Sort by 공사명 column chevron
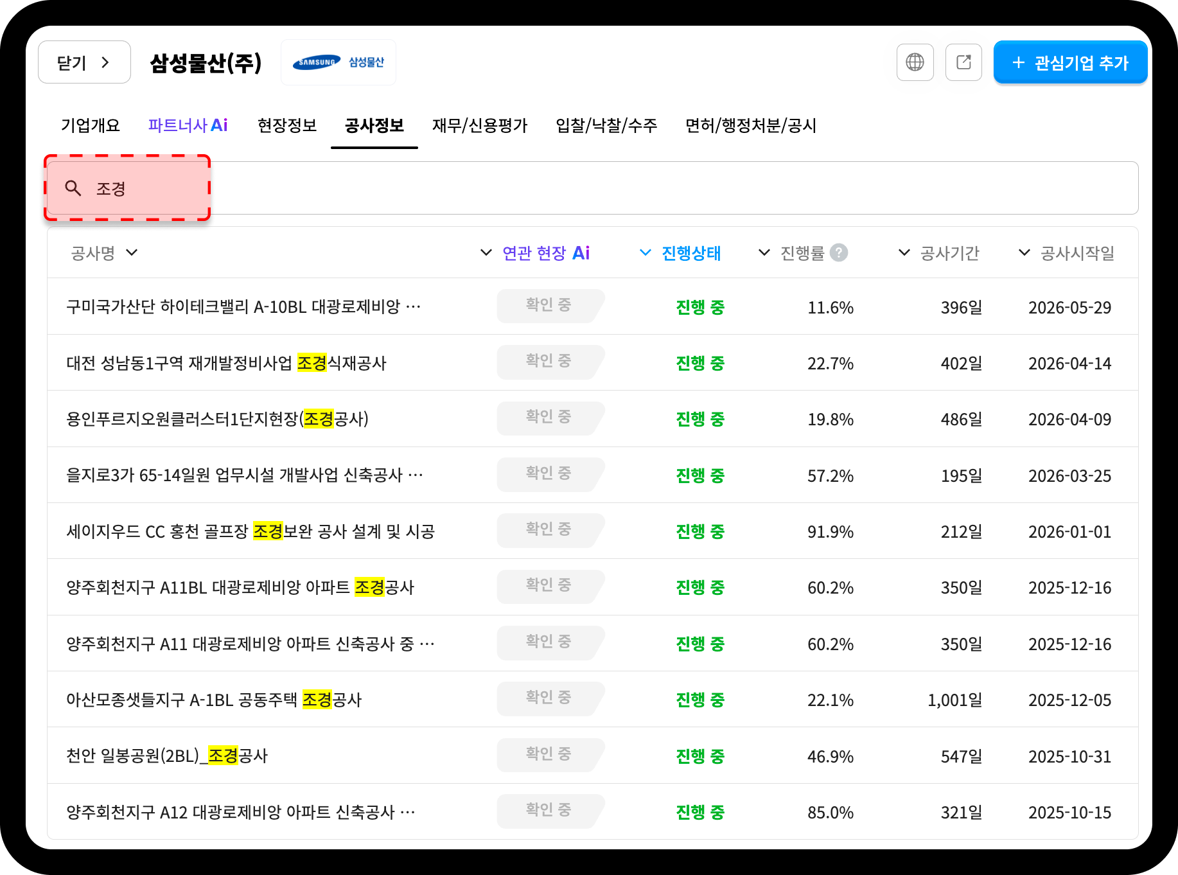This screenshot has width=1178, height=875. click(x=132, y=252)
